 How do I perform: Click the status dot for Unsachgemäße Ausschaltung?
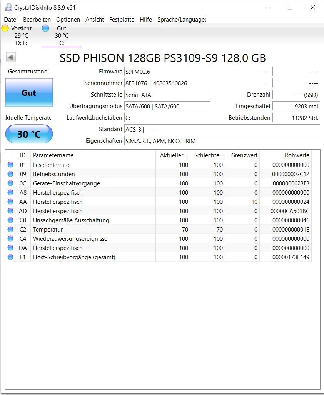[x=10, y=220]
